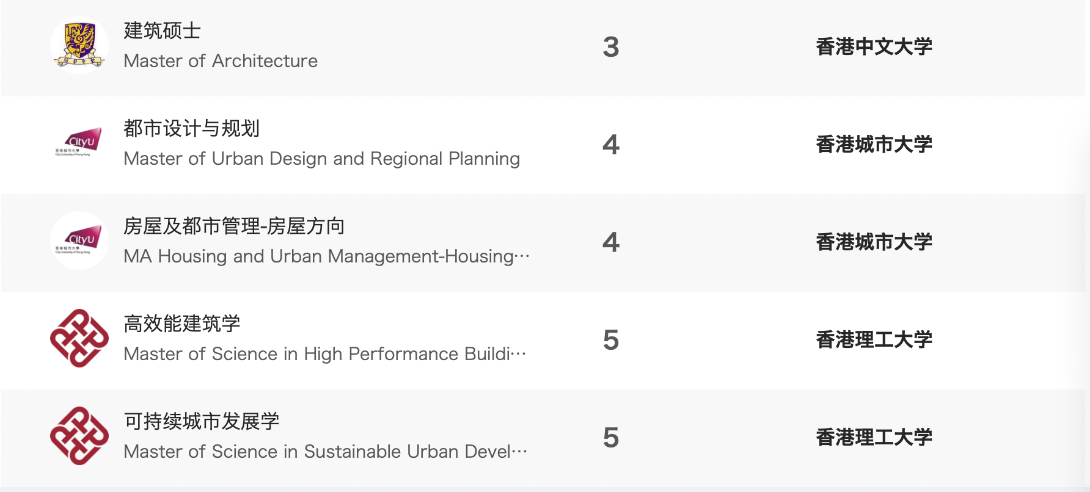Click rank number 3 in first row
Viewport: 1090px width, 492px height.
(610, 47)
